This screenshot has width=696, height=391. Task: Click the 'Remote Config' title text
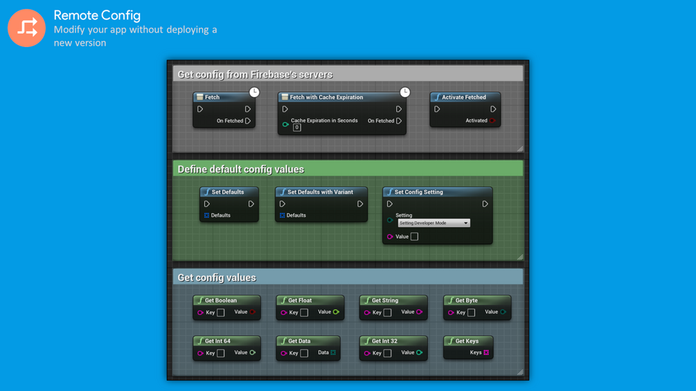(97, 15)
